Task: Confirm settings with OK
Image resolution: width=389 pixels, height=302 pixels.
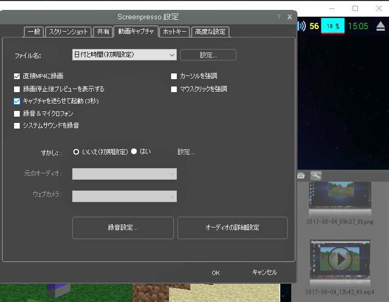Action: coord(216,273)
